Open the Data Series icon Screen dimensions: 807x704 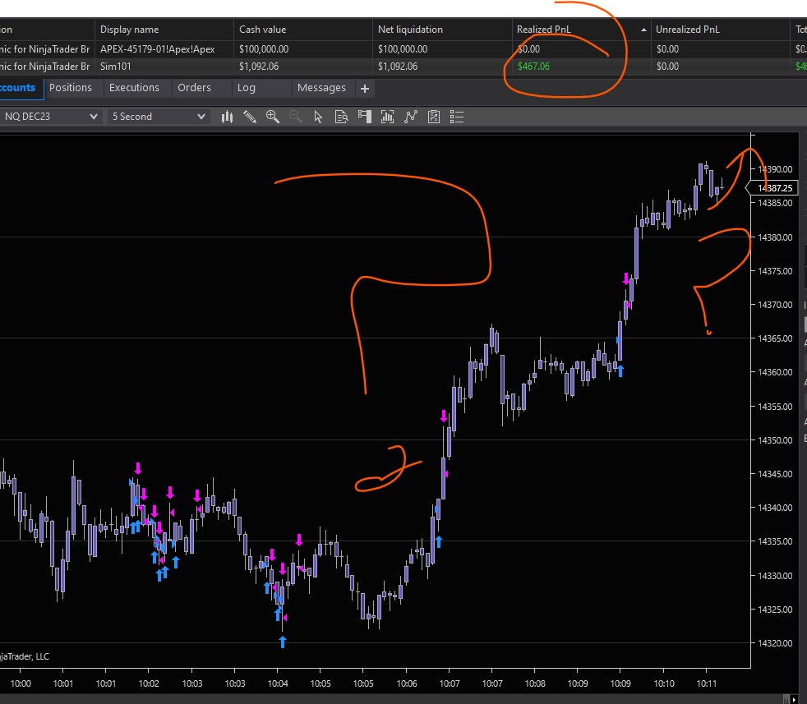coord(388,117)
